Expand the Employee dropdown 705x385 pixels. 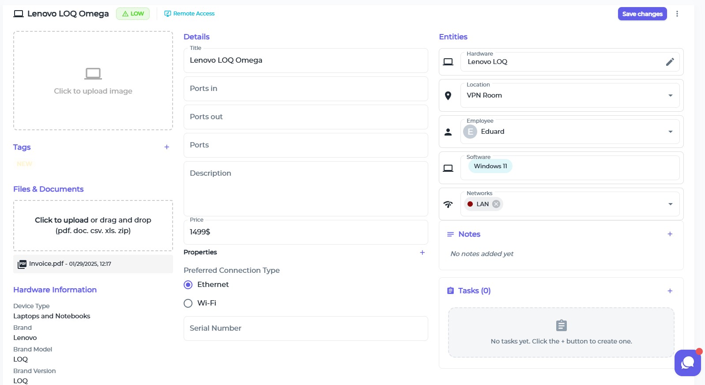(x=670, y=132)
